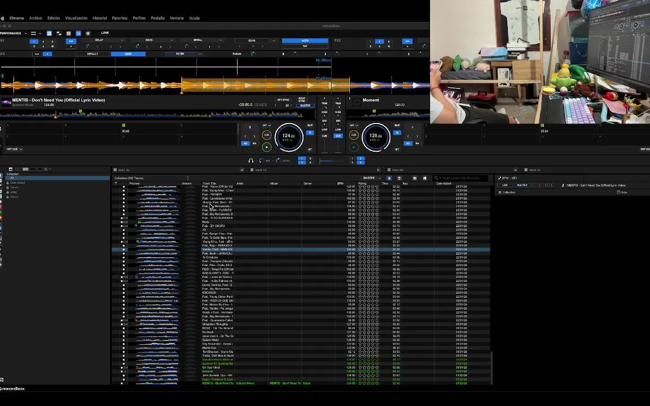Enable AUTO in the FX1 beat section
The image size is (650, 406).
pos(305,41)
